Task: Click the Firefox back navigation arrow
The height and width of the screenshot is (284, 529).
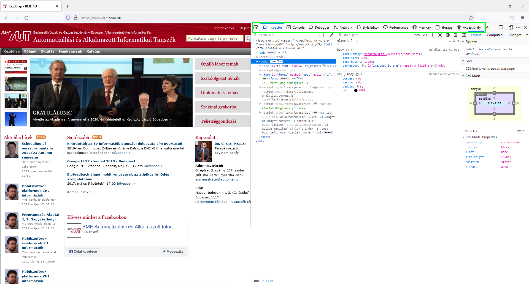Action: pos(7,18)
